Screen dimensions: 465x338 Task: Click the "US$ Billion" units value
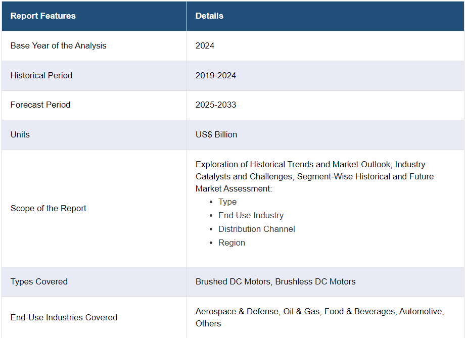click(x=216, y=134)
